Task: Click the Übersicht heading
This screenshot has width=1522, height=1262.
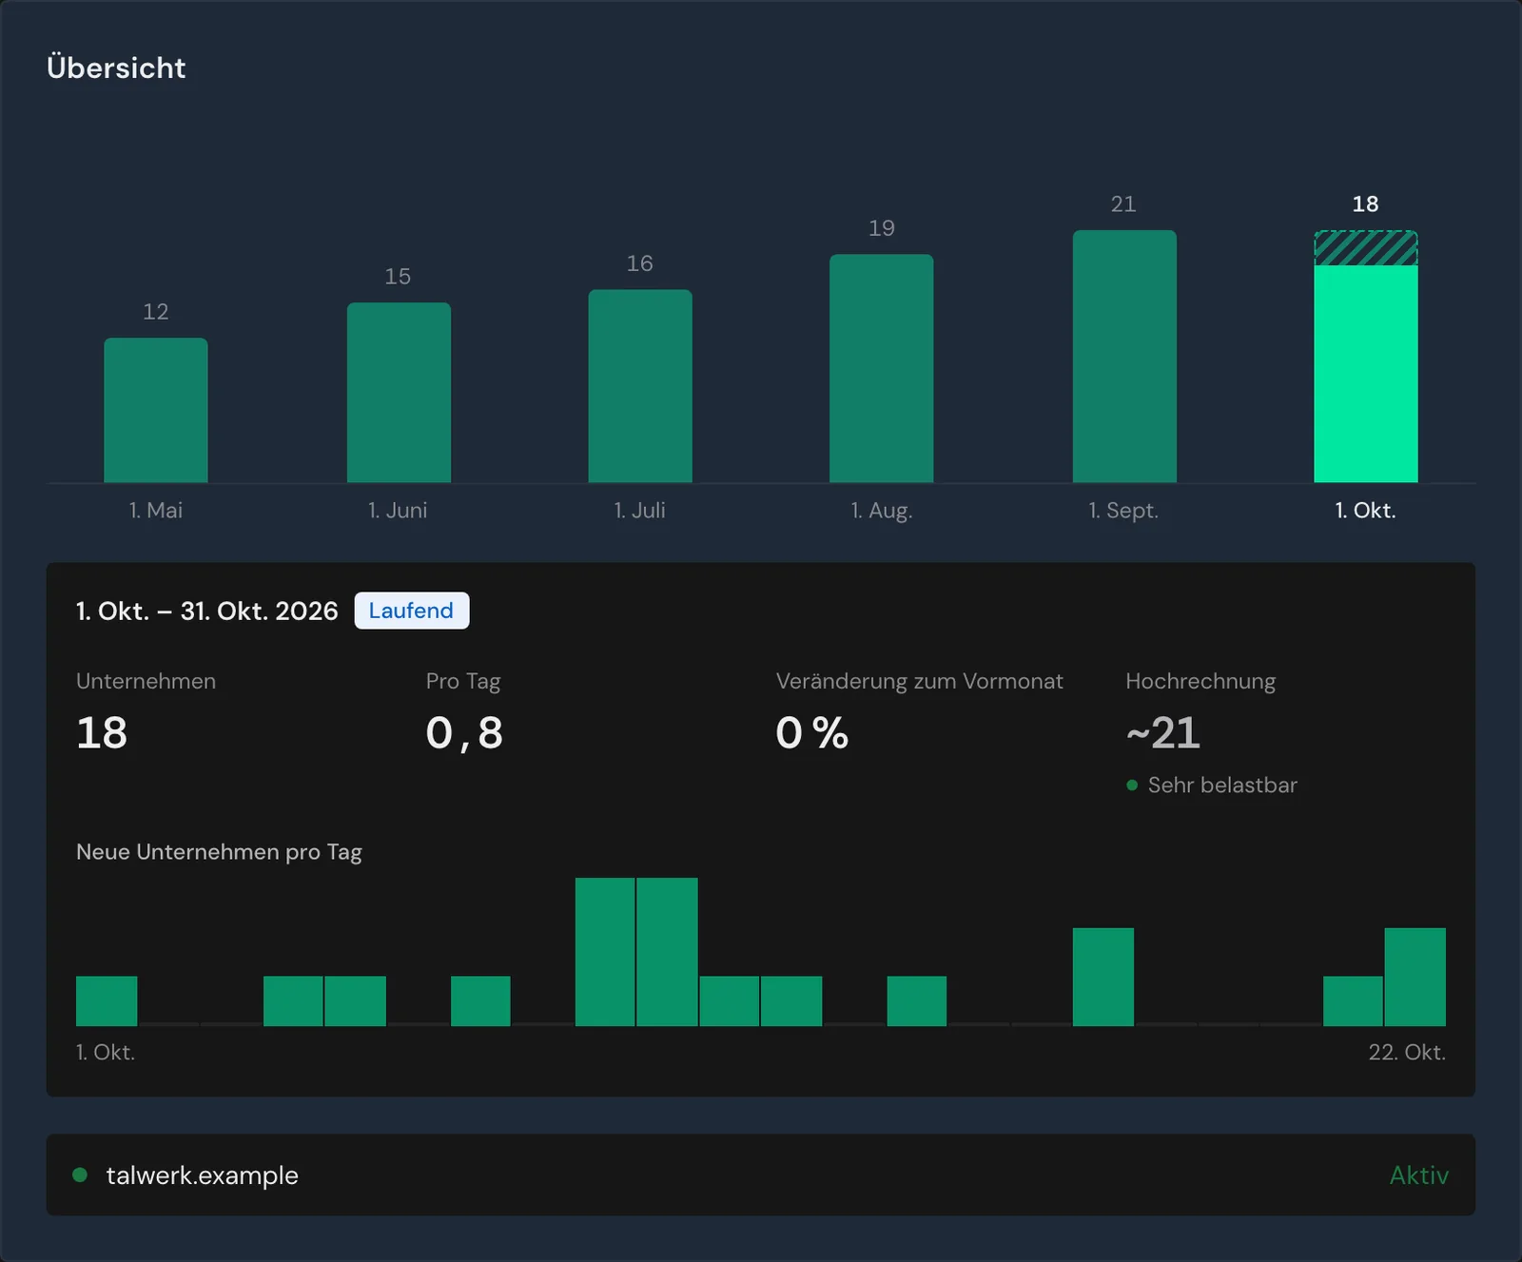Action: [x=116, y=68]
